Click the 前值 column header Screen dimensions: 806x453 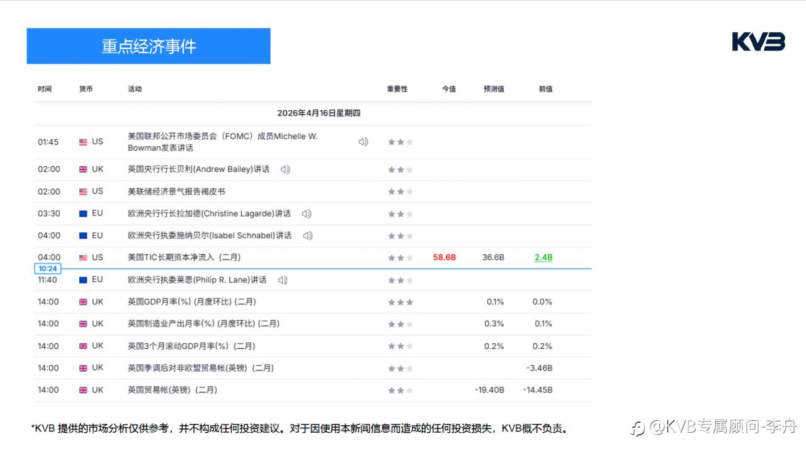[x=544, y=89]
